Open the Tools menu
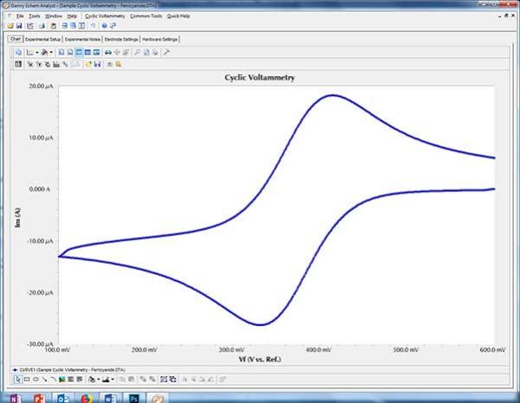Image resolution: width=520 pixels, height=403 pixels. (x=34, y=16)
